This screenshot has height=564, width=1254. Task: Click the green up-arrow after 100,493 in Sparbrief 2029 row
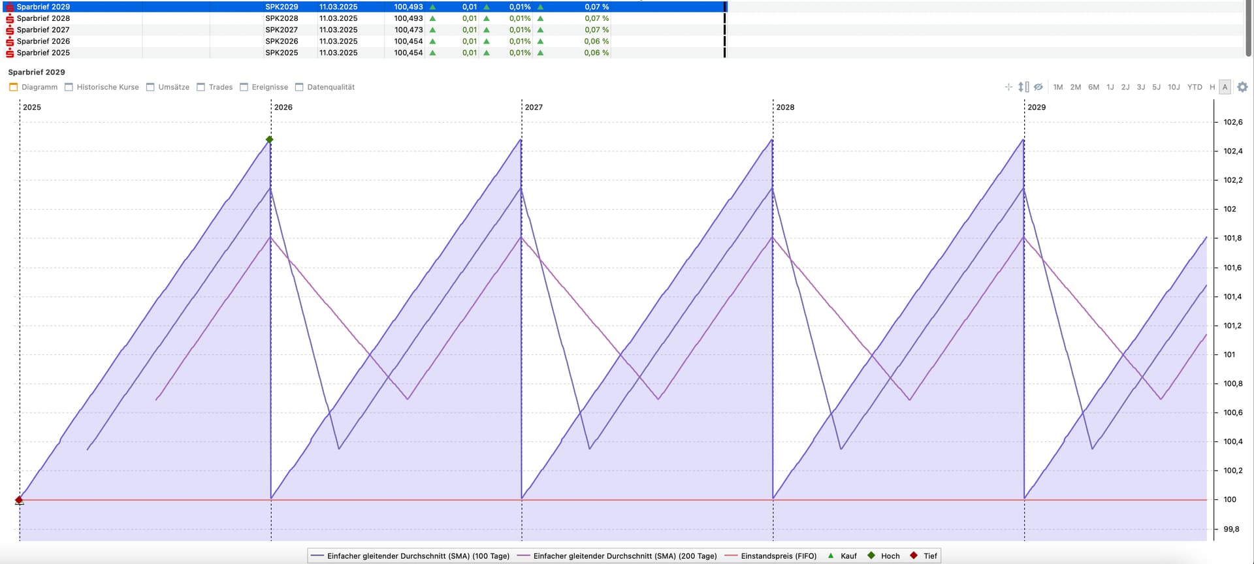click(432, 7)
